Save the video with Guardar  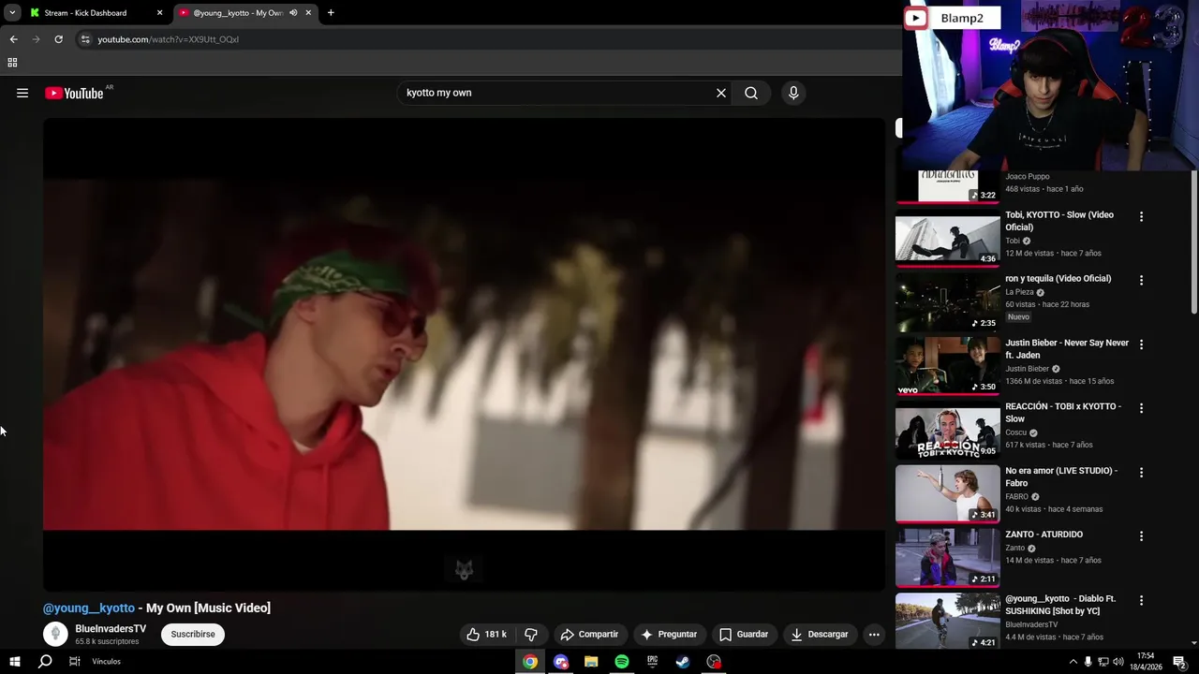coord(744,634)
